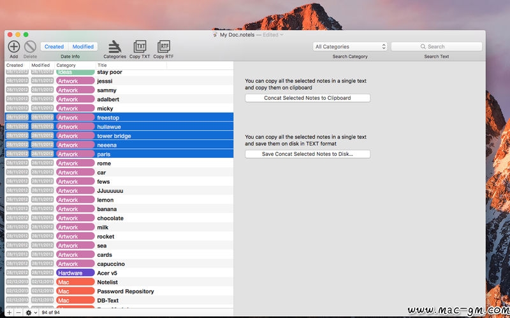510x318 pixels.
Task: Select the note titled rome
Action: [119, 163]
